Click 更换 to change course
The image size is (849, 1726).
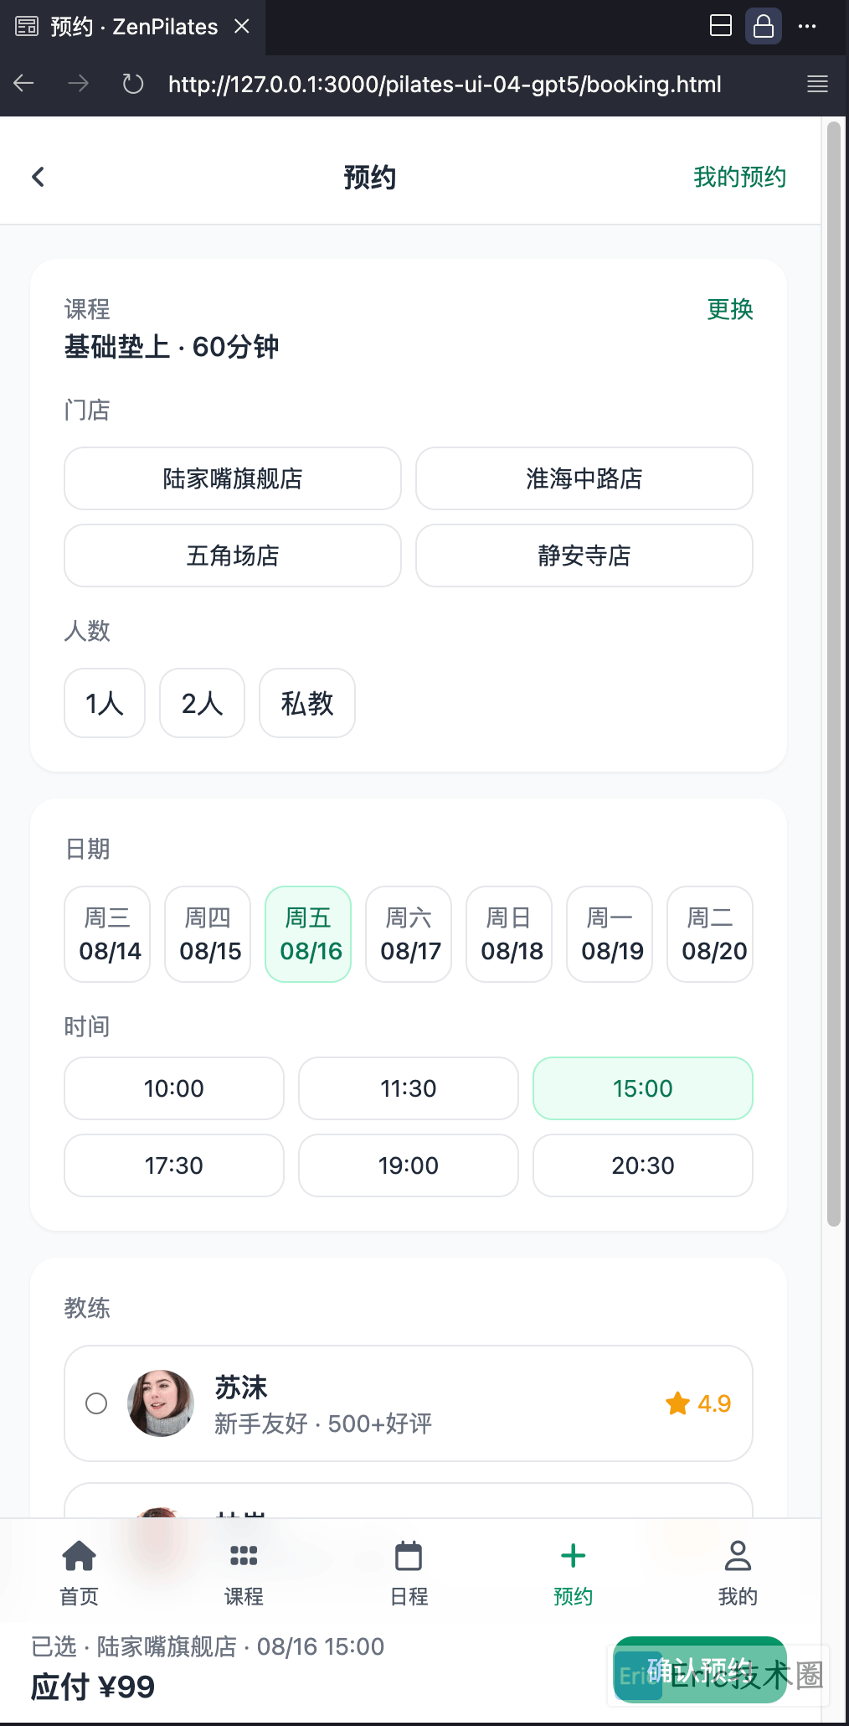click(729, 309)
